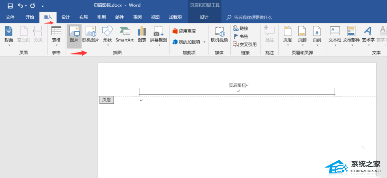Open 我的加载项

[x=187, y=42]
